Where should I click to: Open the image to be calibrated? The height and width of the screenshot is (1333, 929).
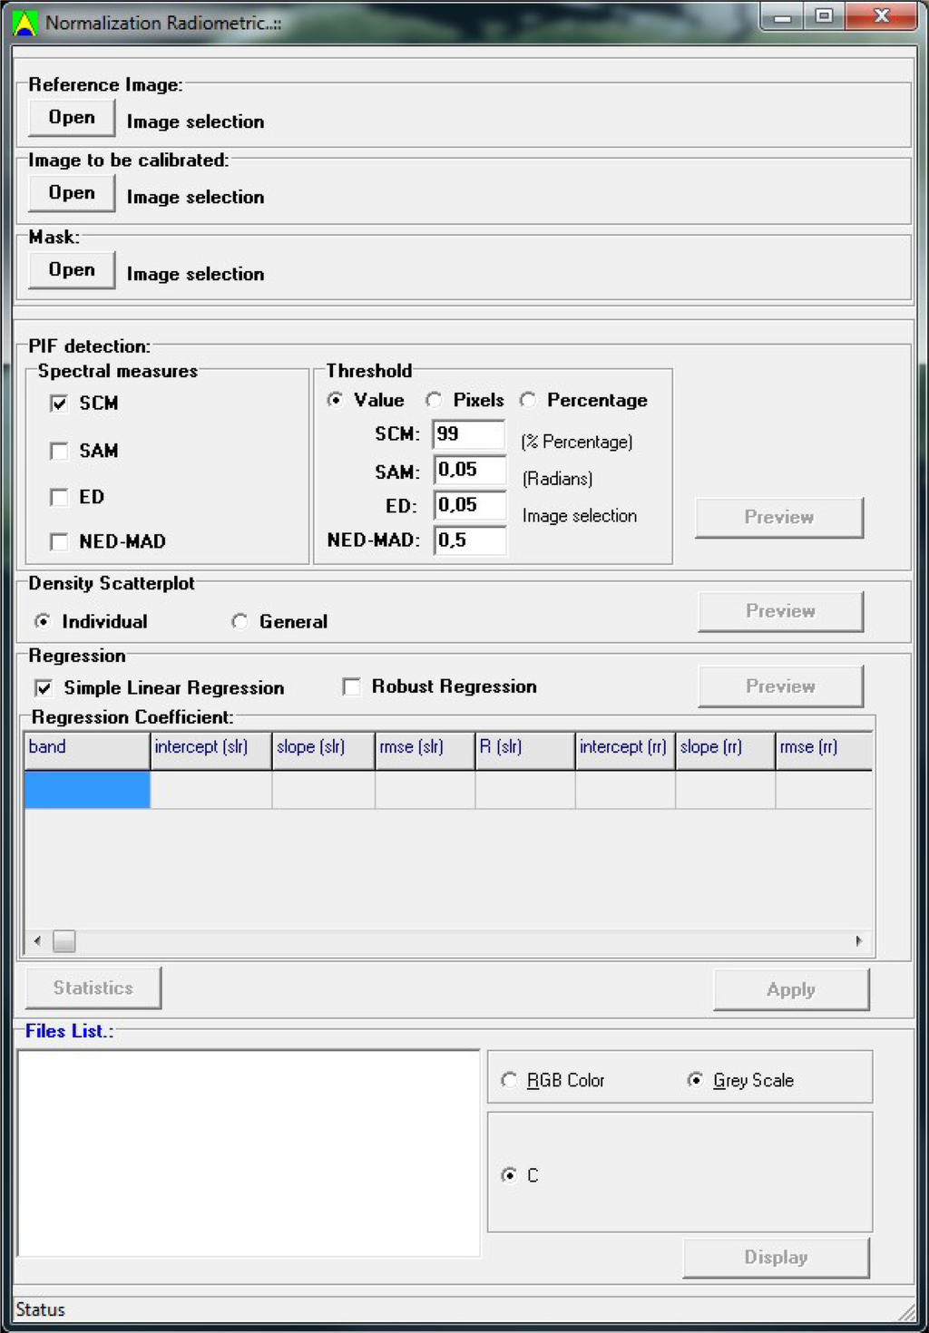point(72,193)
